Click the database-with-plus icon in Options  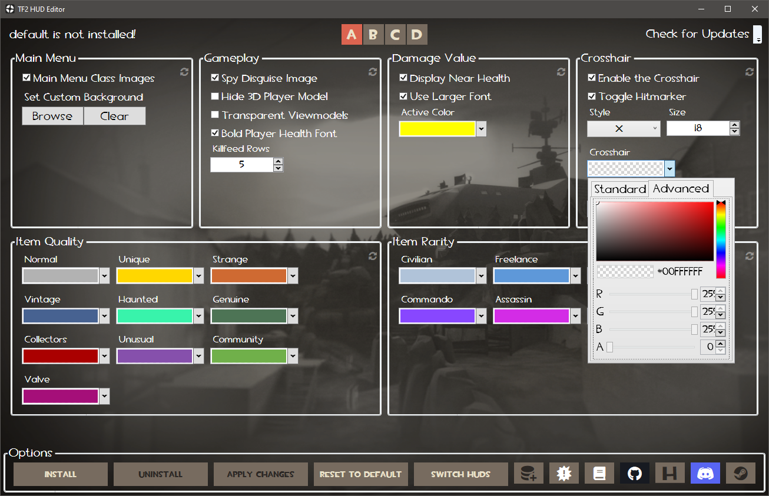(x=529, y=474)
